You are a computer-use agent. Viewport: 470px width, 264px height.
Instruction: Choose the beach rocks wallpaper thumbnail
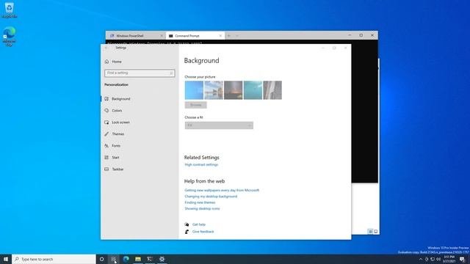(214, 90)
